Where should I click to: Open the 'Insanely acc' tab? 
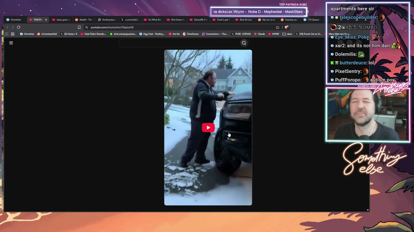click(x=290, y=20)
